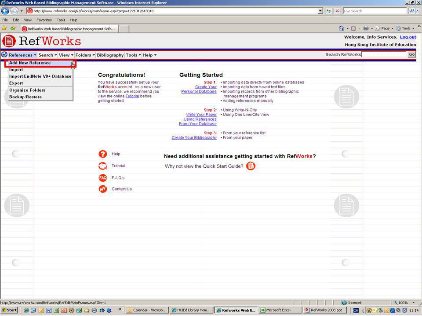Click the Live Search input box
Screen dimensions: 422x316
(x=375, y=11)
